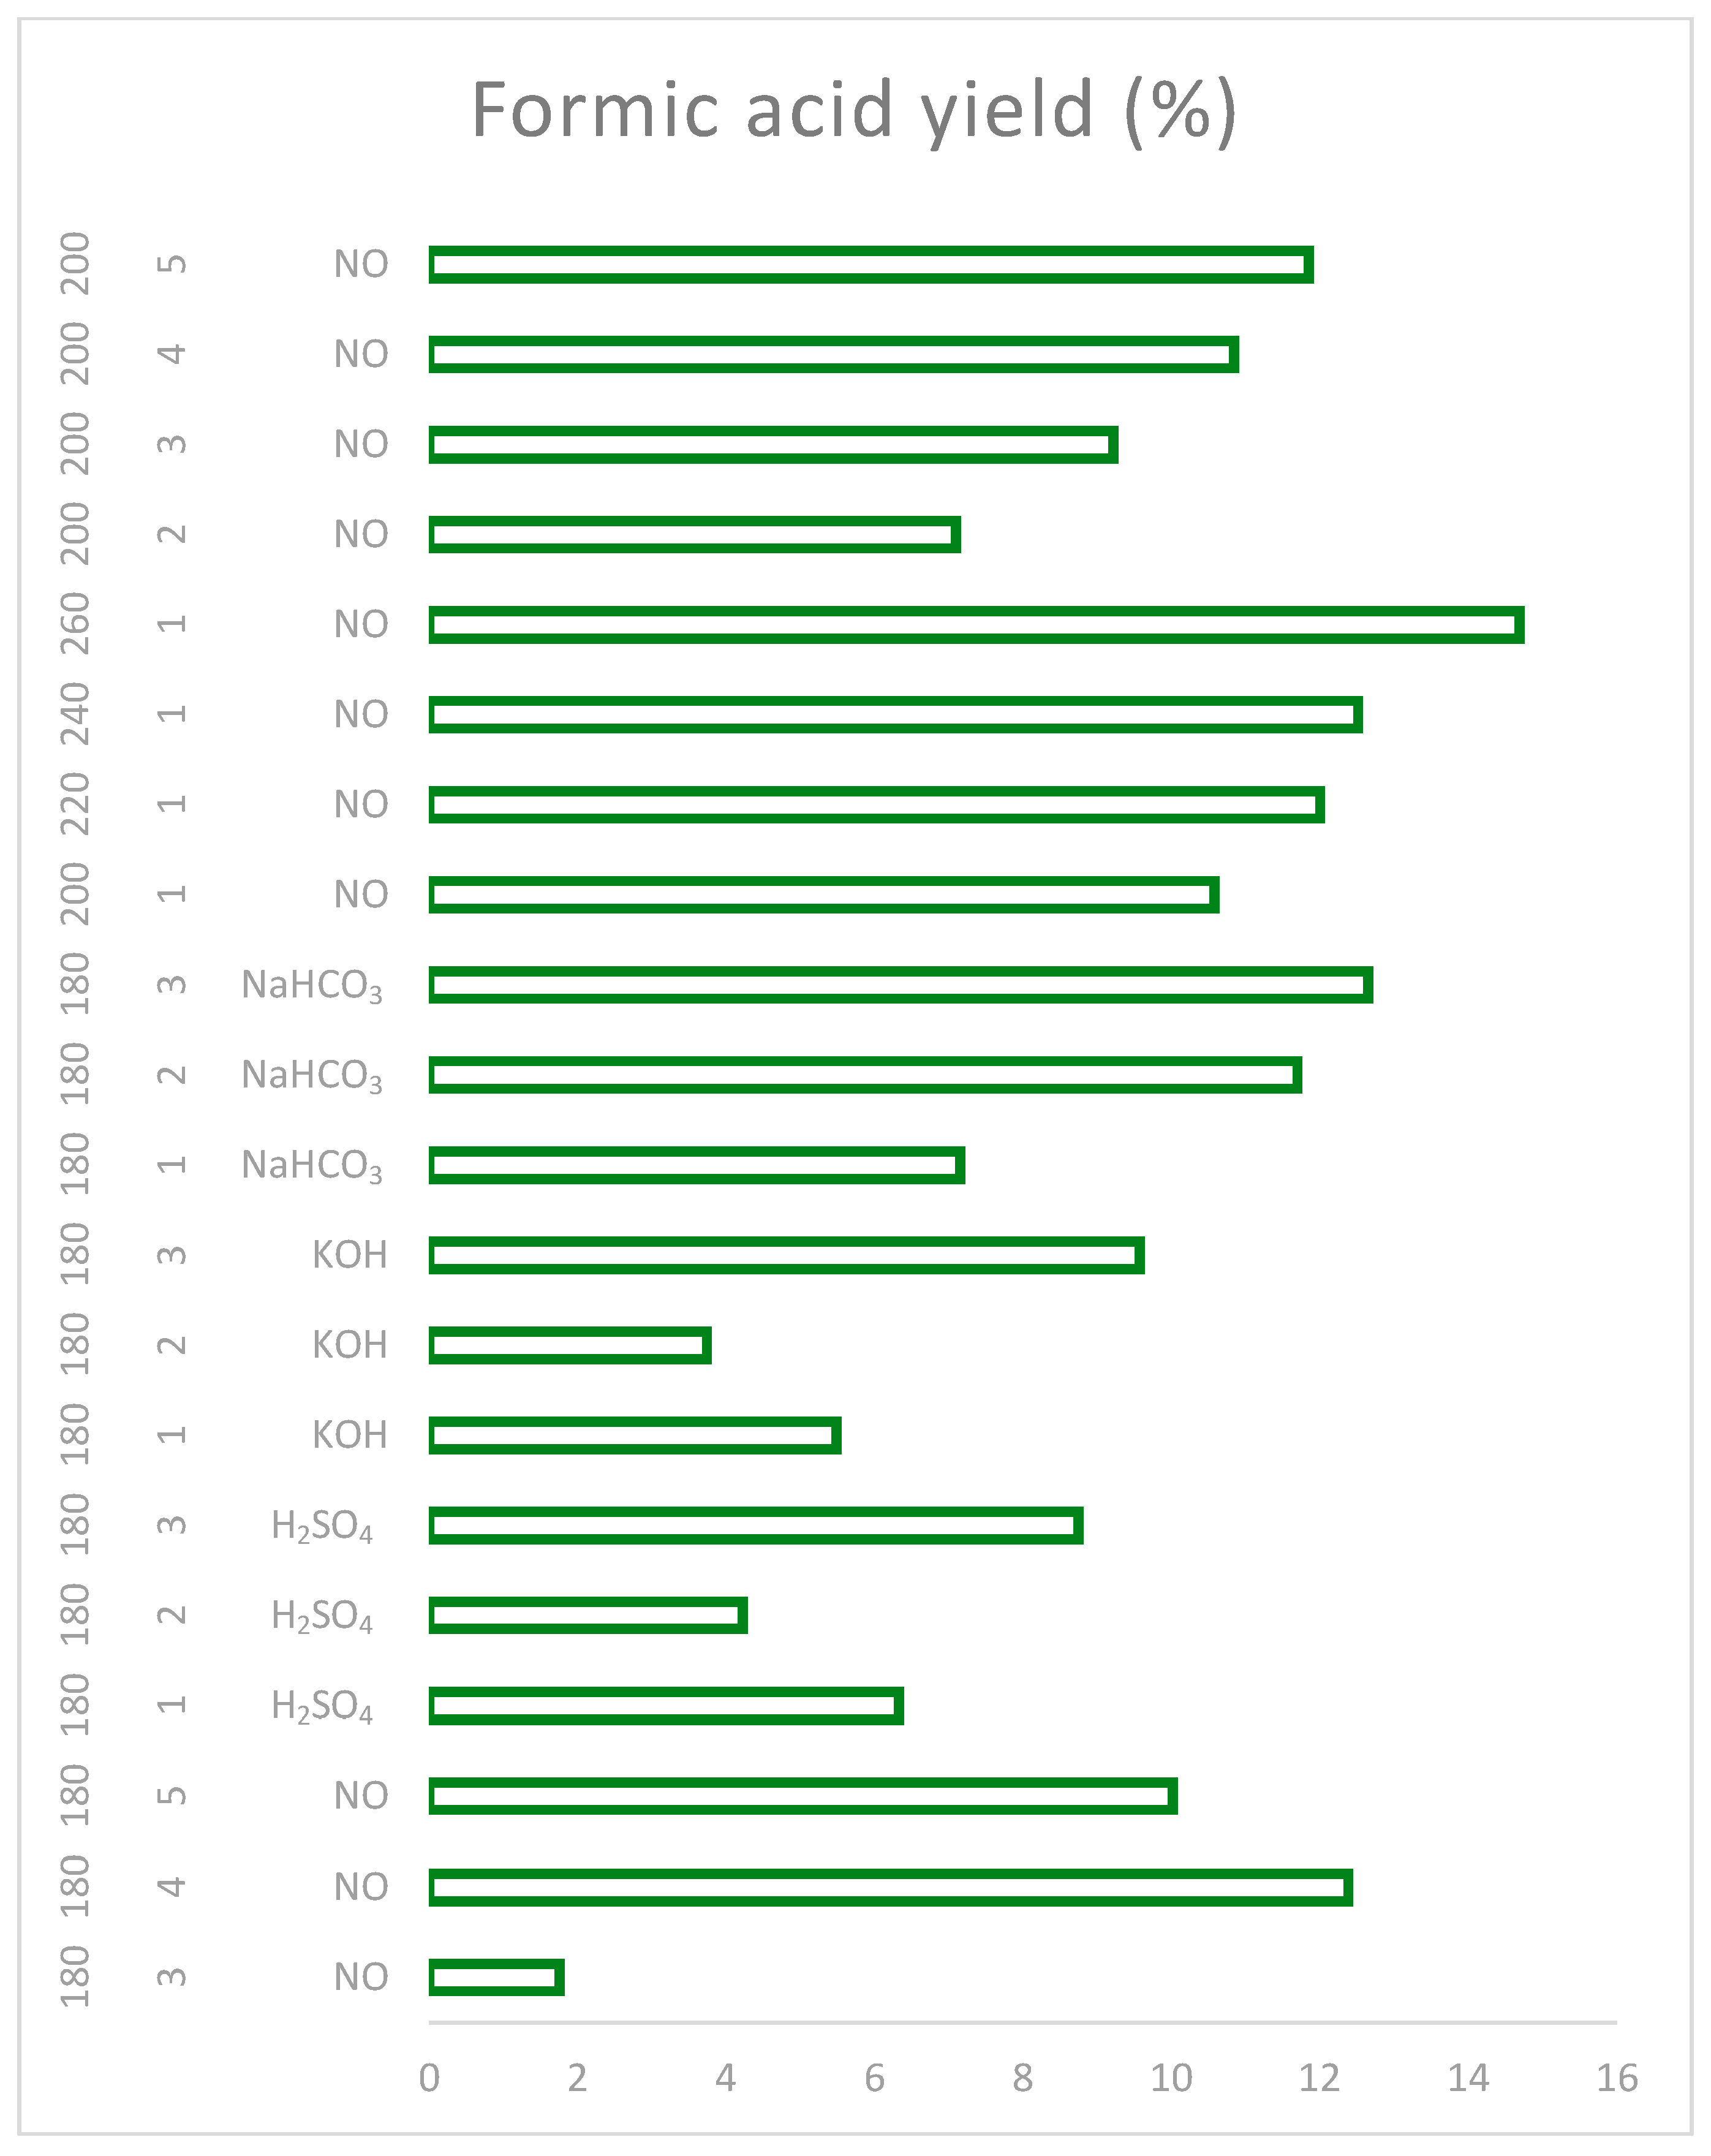Click the bar in the 240 row
The height and width of the screenshot is (2156, 1711).
(895, 715)
